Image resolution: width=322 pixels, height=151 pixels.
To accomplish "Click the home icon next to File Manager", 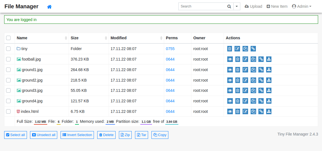I will click(x=49, y=7).
